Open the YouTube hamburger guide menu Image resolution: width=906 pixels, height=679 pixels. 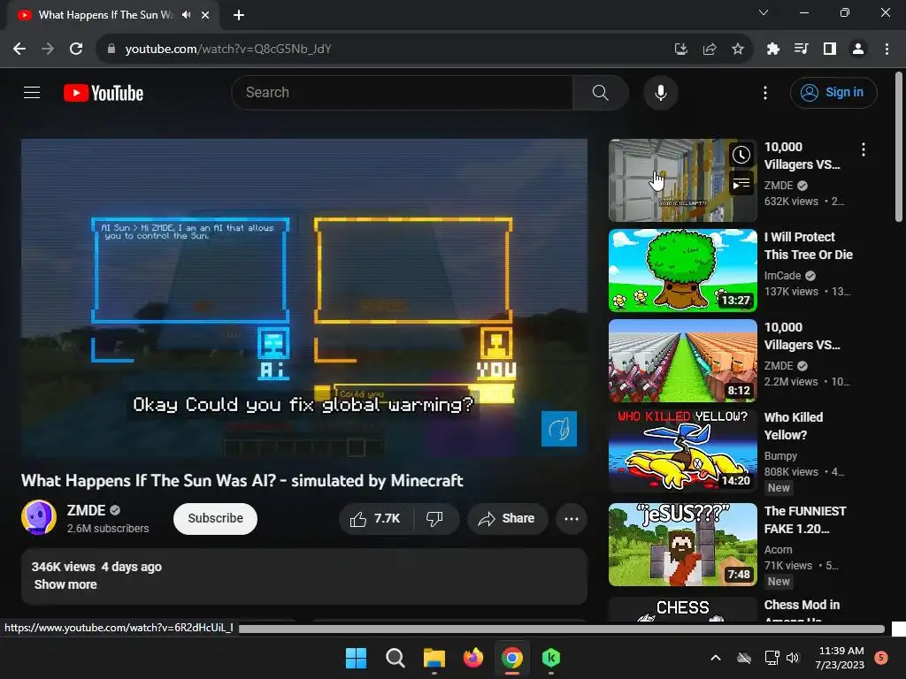pyautogui.click(x=32, y=92)
